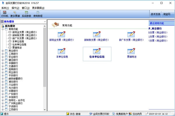
Task: Select tree item 新广东支票（商业银行）
Action: coord(24,38)
